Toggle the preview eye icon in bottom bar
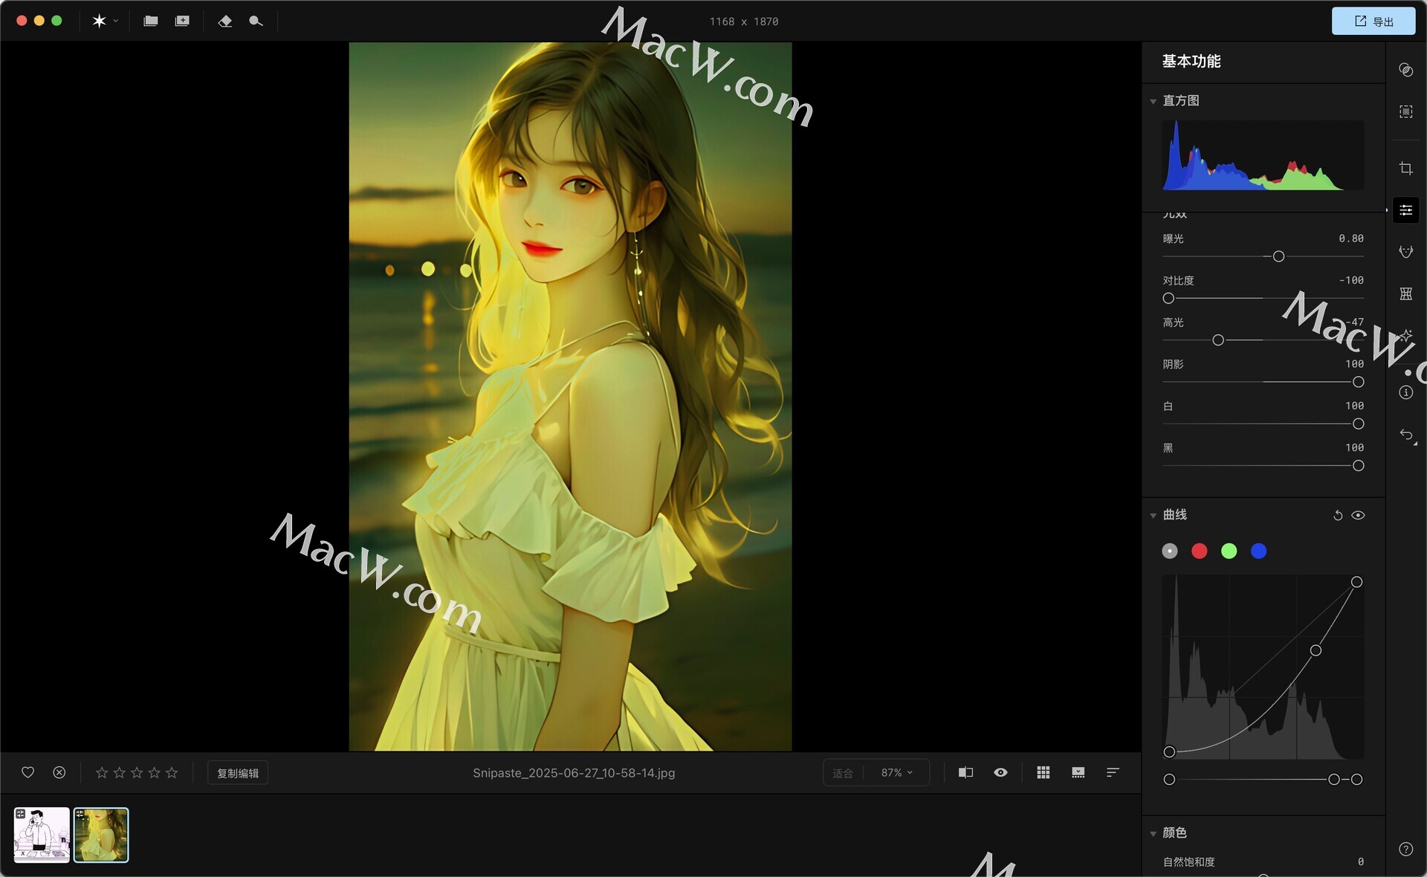The width and height of the screenshot is (1427, 877). [x=1000, y=772]
